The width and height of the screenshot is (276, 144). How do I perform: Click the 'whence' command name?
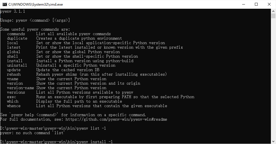tap(14, 106)
